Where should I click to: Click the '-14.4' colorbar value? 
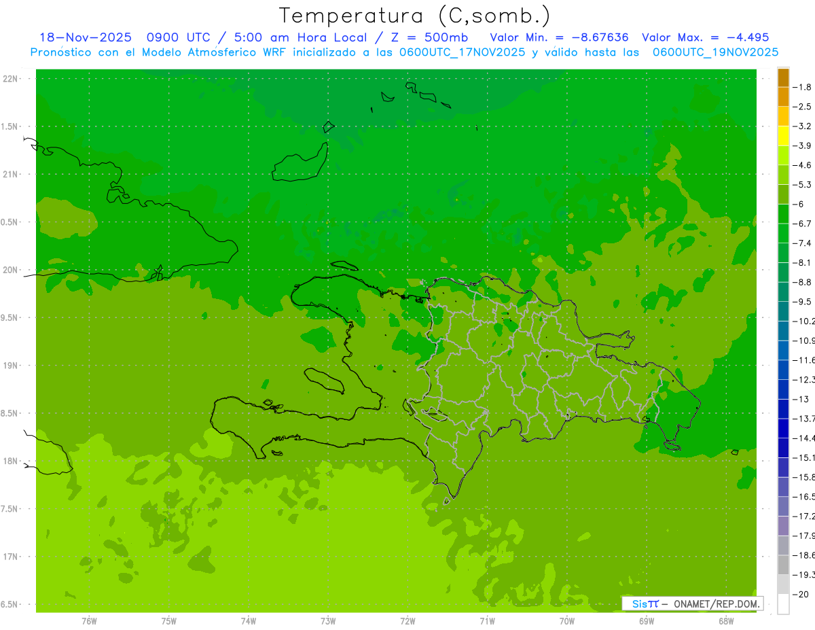[804, 438]
